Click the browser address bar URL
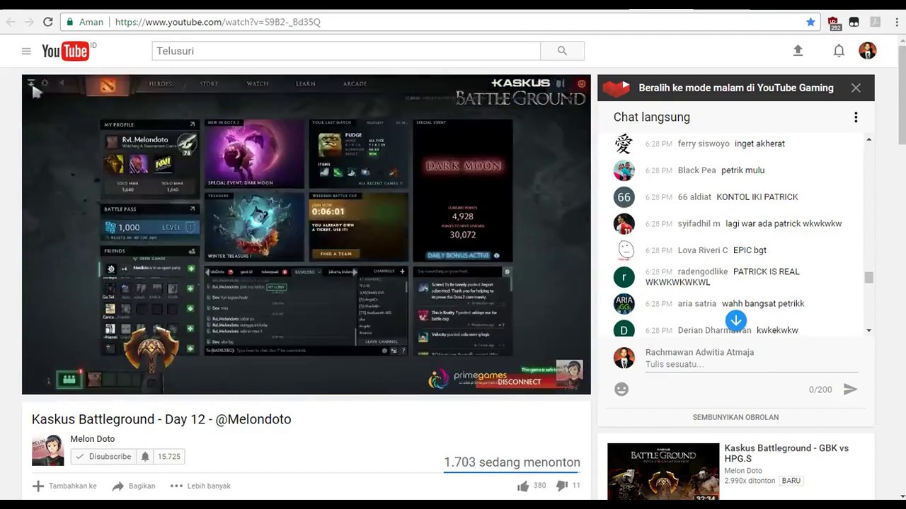This screenshot has width=906, height=509. pos(218,22)
